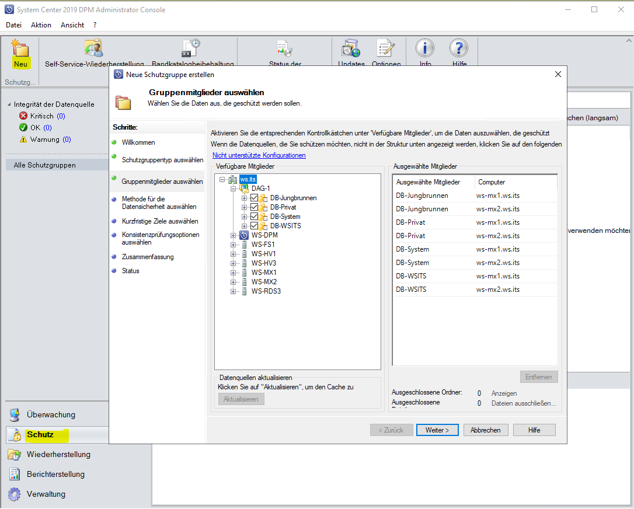Select WS-HV3 tree item label
The height and width of the screenshot is (509, 634).
click(x=264, y=263)
